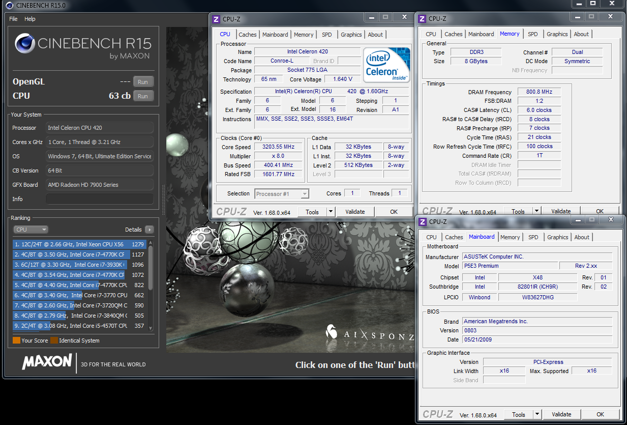Open SPD tab in the CPU-Z Memory window

tap(532, 34)
